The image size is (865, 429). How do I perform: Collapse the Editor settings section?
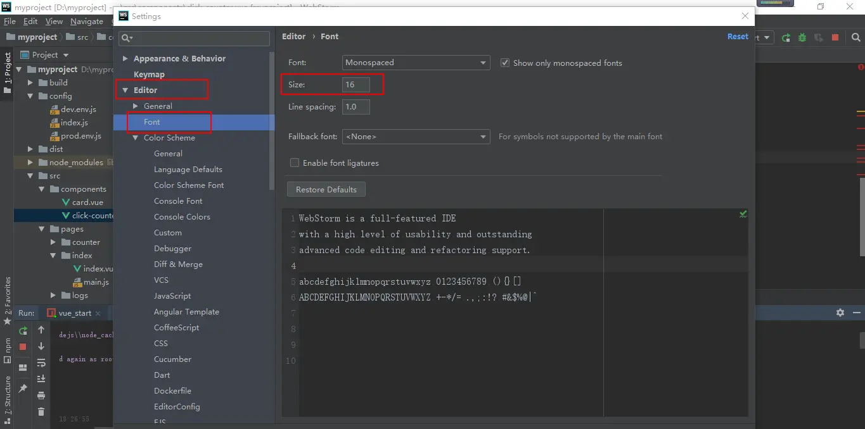(x=125, y=90)
